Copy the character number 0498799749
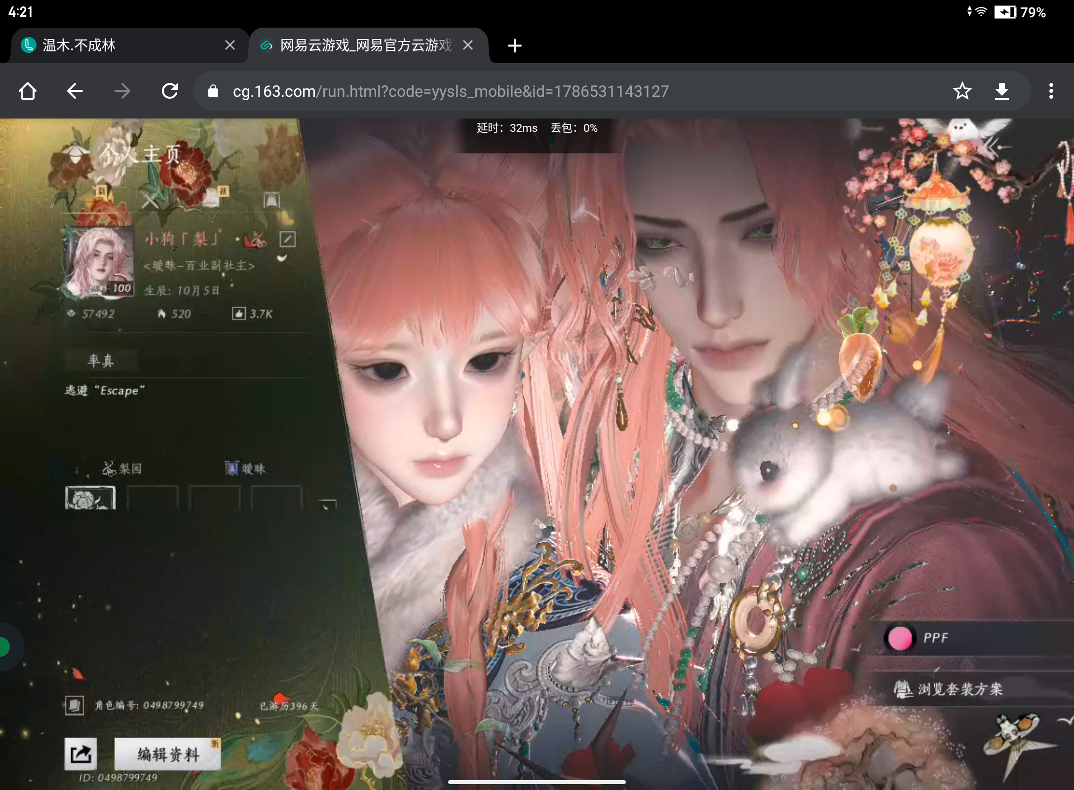The image size is (1074, 790). [x=75, y=705]
